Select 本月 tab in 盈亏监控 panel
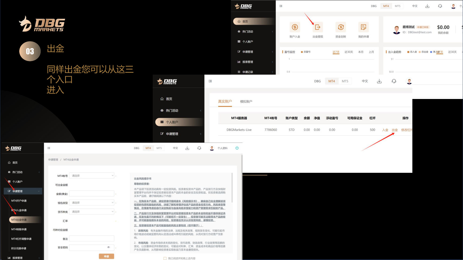The width and height of the screenshot is (463, 260). pyautogui.click(x=361, y=52)
